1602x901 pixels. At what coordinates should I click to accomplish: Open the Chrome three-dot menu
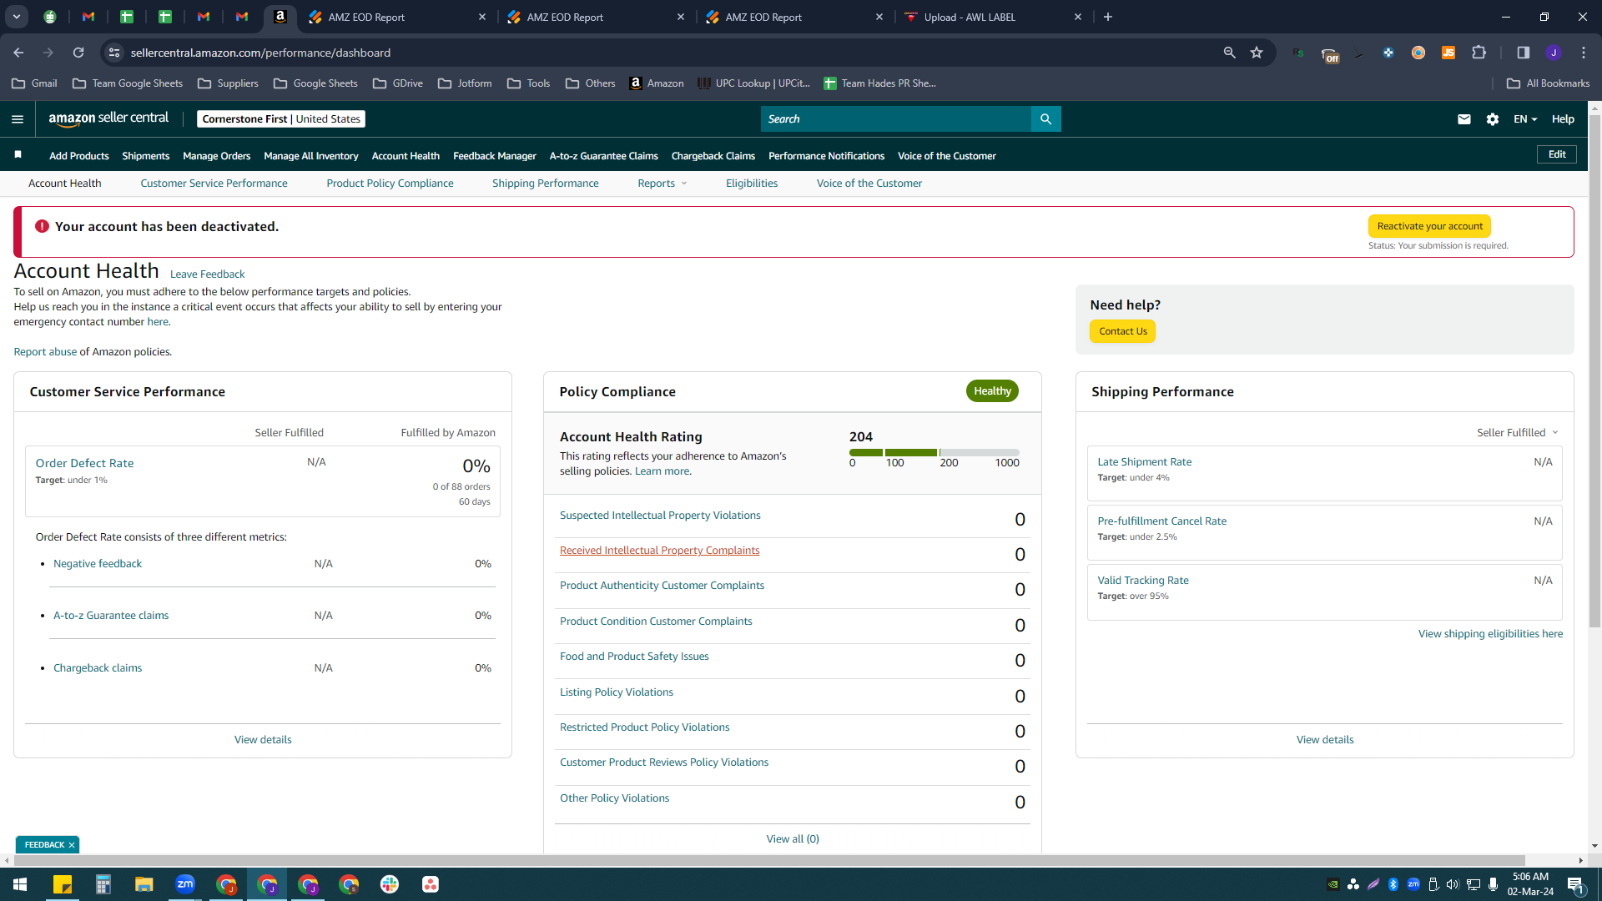pyautogui.click(x=1584, y=53)
